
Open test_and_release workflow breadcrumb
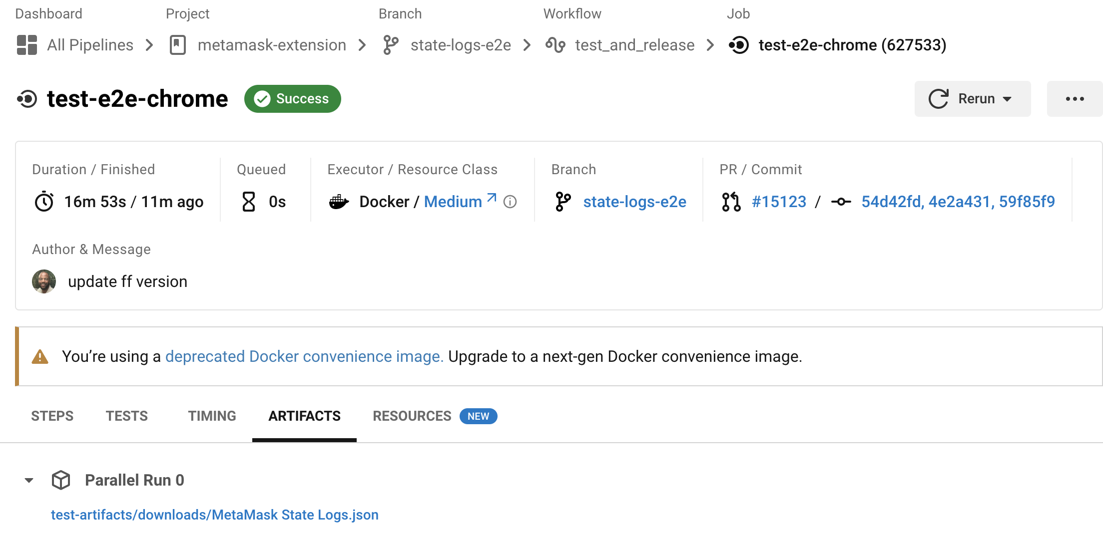[635, 45]
